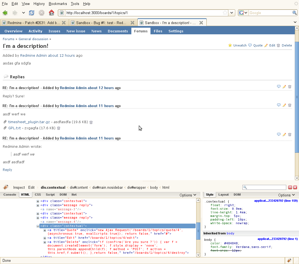This screenshot has width=299, height=264.
Task: Collapse the selected div.contextual node
Action: coord(38,226)
